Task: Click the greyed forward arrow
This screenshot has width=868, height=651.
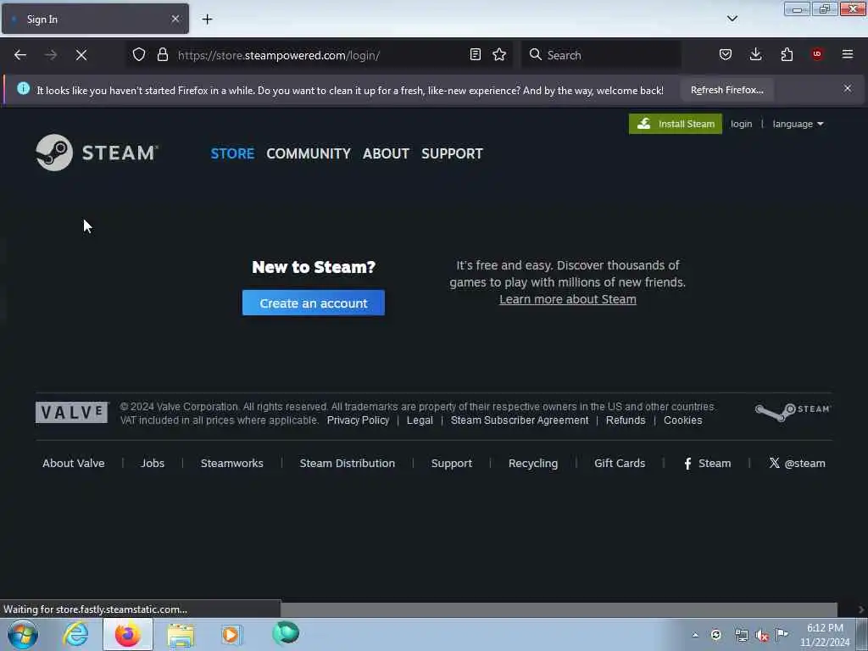Action: (x=51, y=55)
